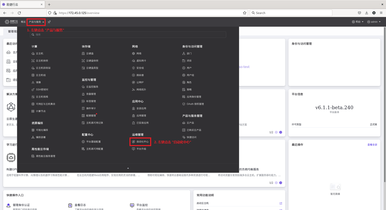The height and width of the screenshot is (210, 386).
Task: Click the 云主机 icon in 计算
Action: (x=33, y=54)
